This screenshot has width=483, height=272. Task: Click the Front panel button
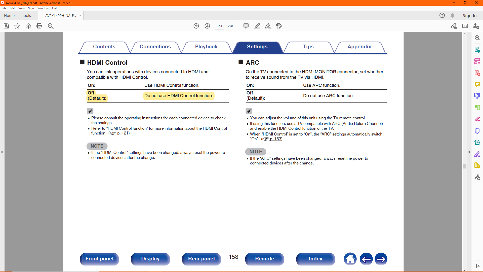99,259
